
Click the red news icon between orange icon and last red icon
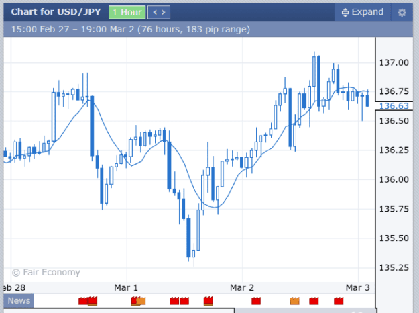tap(314, 301)
